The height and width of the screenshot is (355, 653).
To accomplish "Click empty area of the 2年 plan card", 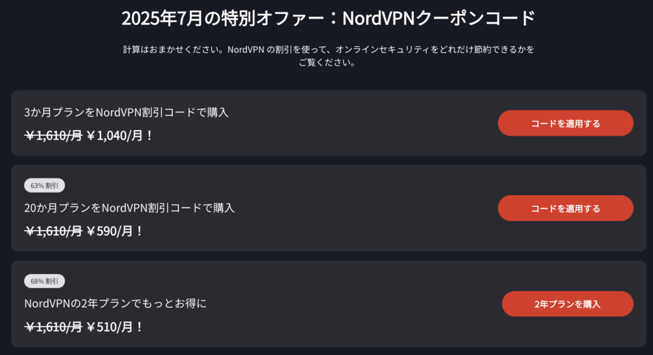I will (x=354, y=304).
